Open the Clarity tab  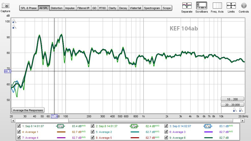pos(112,8)
